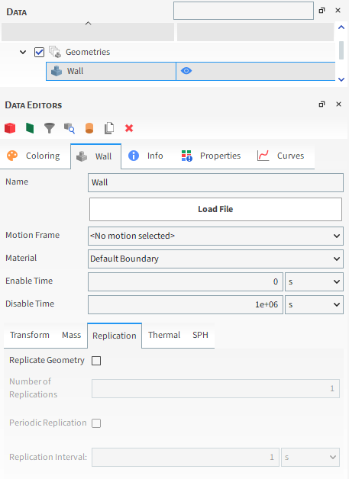Select the Replication sub-tab
349x479 pixels.
[x=115, y=336]
